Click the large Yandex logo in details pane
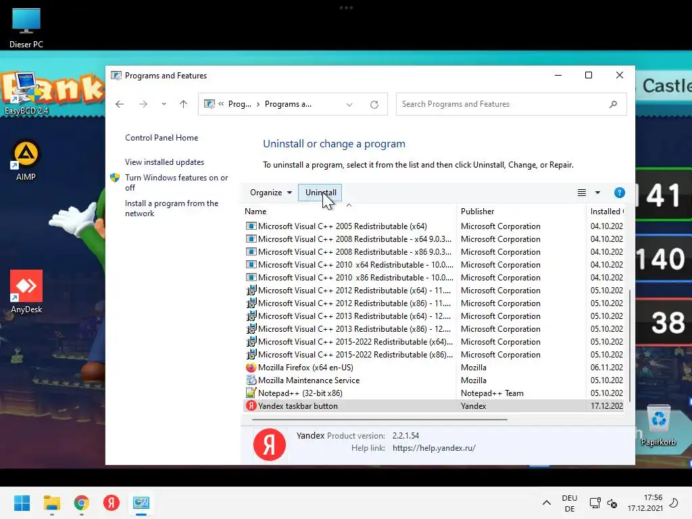The image size is (692, 519). 269,445
